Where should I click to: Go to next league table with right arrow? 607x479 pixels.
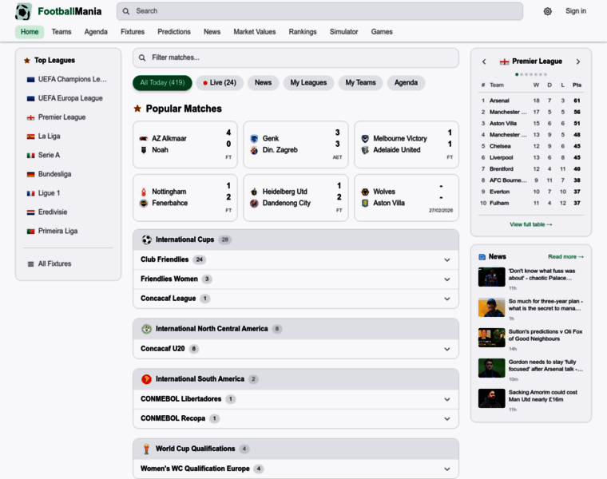[578, 61]
